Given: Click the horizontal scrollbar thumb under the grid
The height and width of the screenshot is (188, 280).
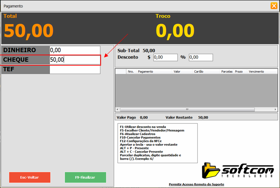Looking at the screenshot, I should (187, 109).
